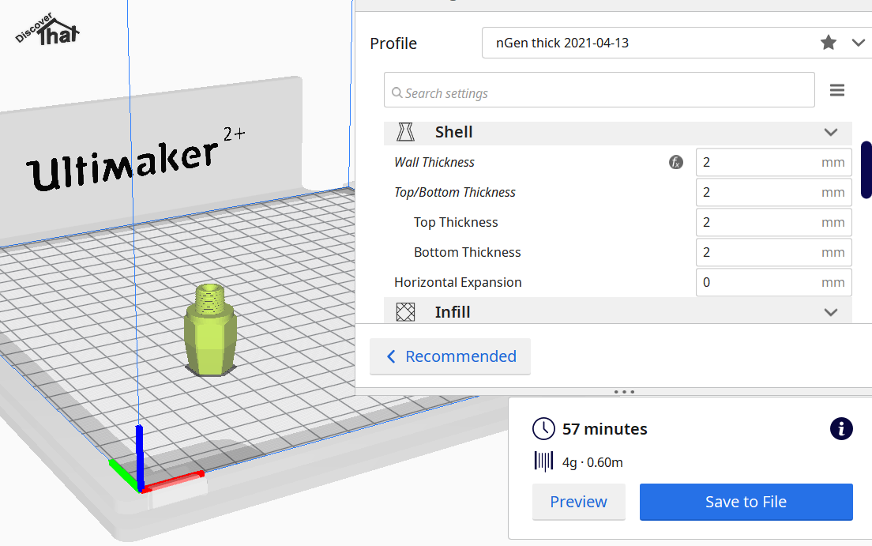This screenshot has width=872, height=546.
Task: Click the nGen thick 2021-04-13 profile box
Action: tap(677, 43)
